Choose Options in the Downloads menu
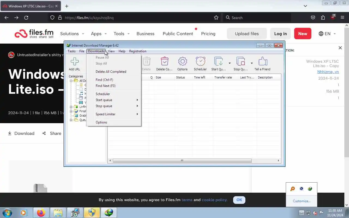Viewport: 349px width, 218px height. (114, 122)
